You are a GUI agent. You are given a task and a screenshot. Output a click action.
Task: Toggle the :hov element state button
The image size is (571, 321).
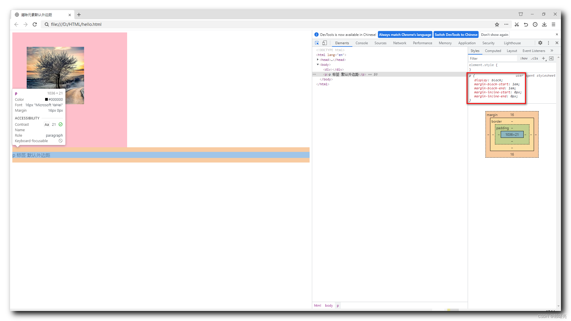coord(524,58)
